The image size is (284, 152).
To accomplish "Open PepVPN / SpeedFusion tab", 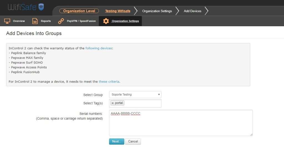I will (x=81, y=21).
